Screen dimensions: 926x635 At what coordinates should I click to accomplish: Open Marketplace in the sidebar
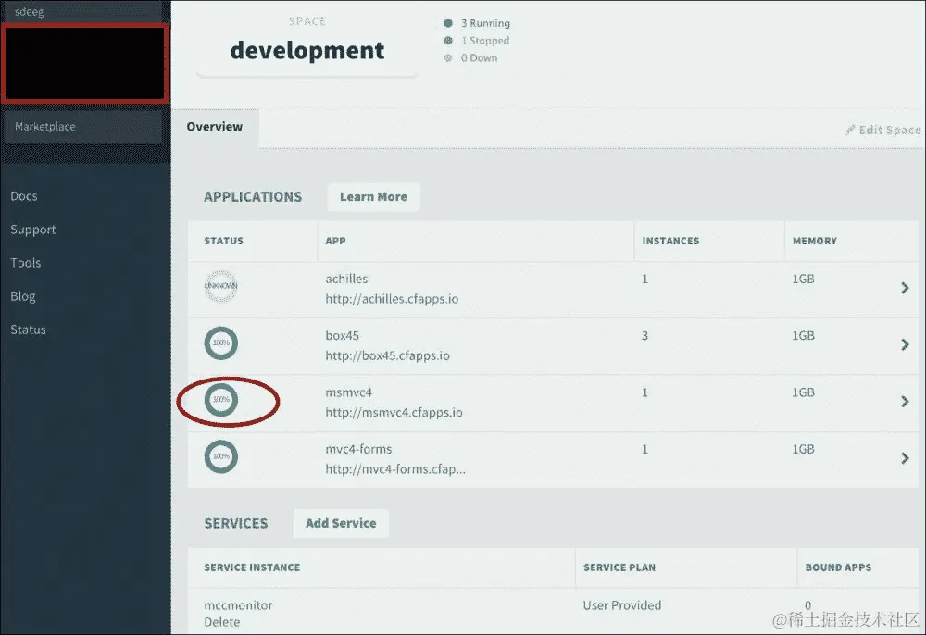click(82, 127)
